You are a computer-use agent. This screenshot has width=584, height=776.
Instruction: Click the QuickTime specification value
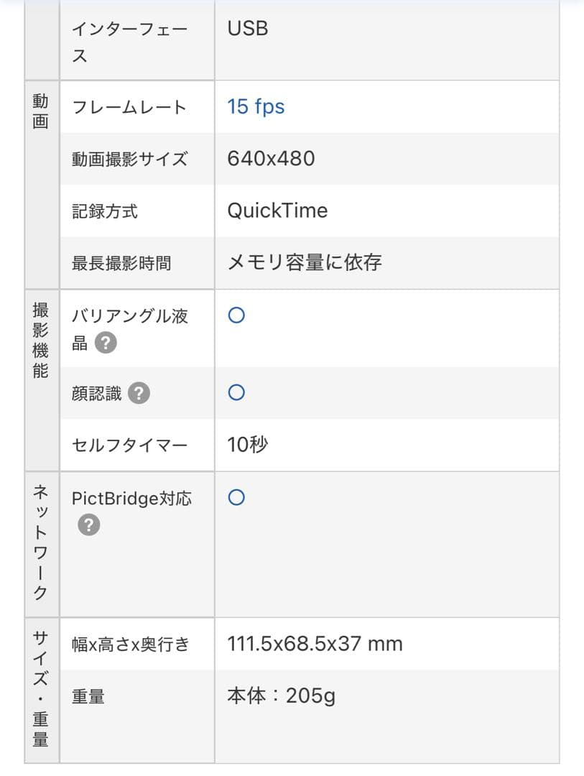click(277, 211)
